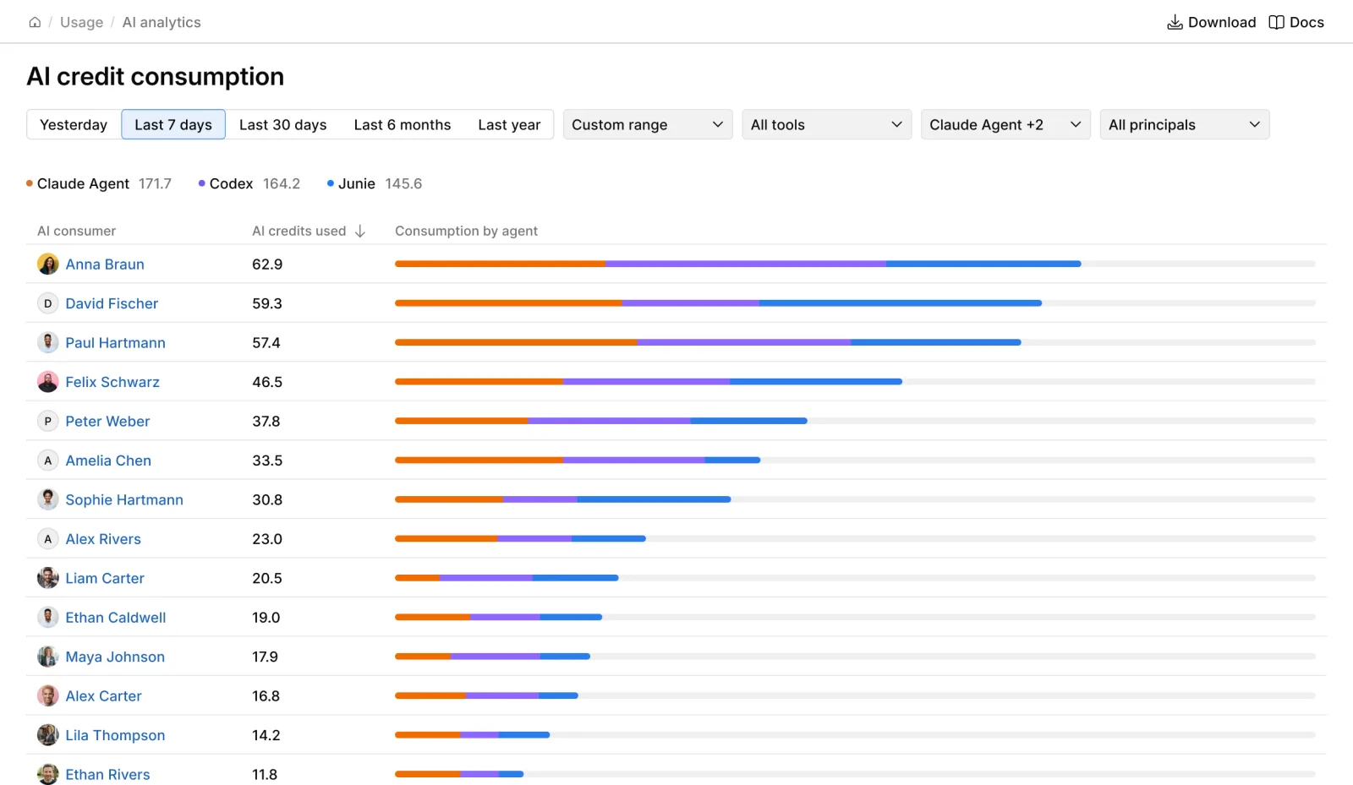This screenshot has height=785, width=1353.
Task: Open Alex Rivers' name link
Action: [x=103, y=539]
